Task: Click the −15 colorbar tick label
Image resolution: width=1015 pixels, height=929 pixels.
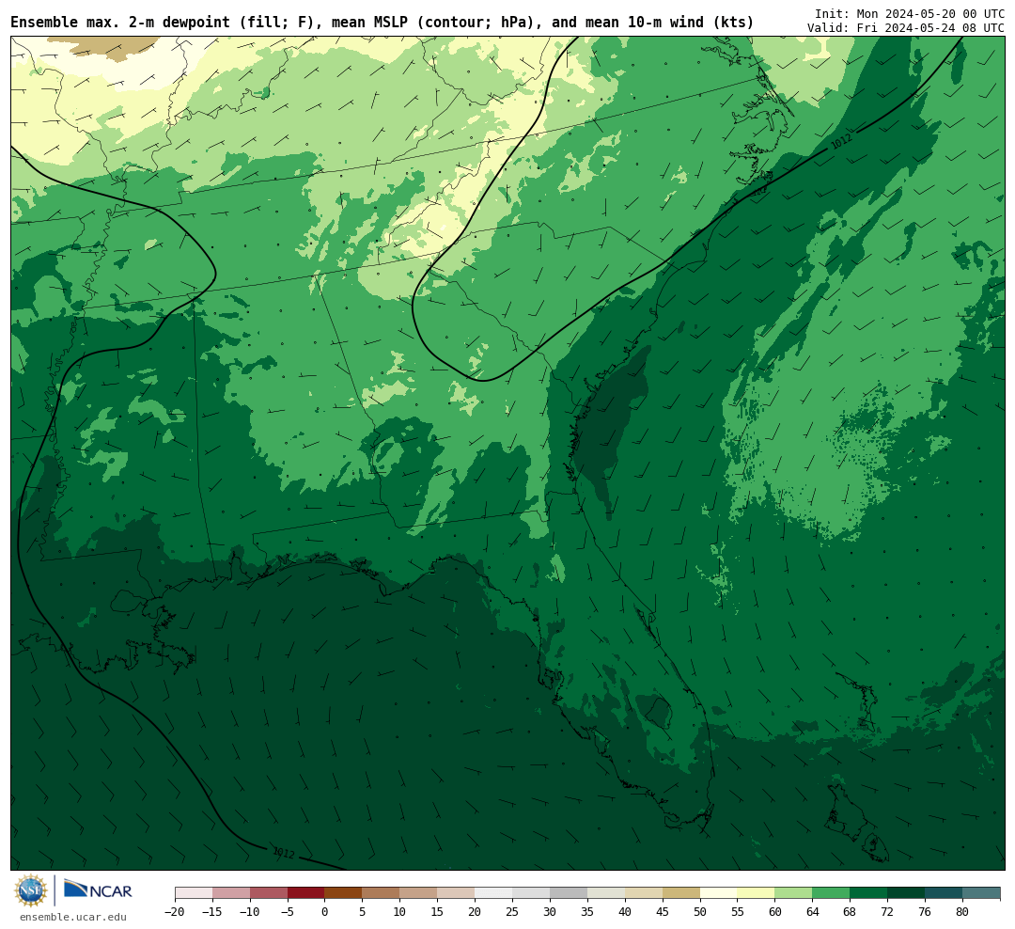Action: click(212, 912)
